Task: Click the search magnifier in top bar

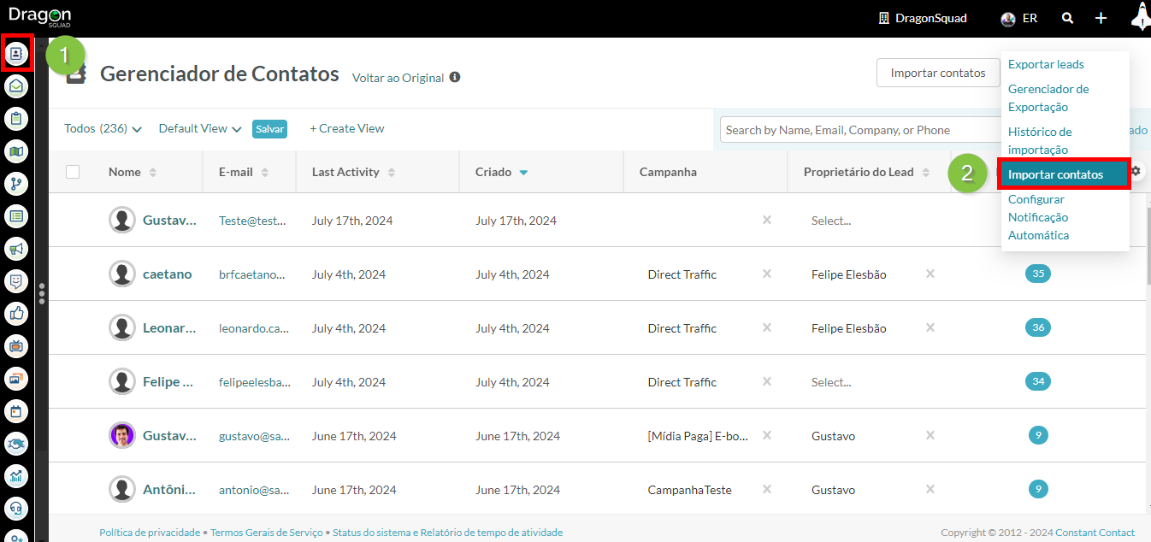Action: pyautogui.click(x=1067, y=18)
